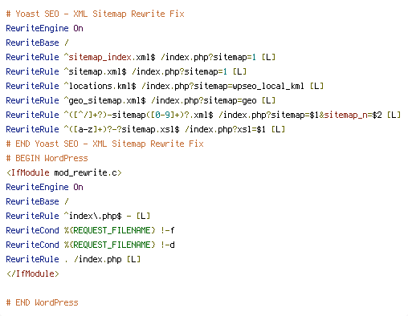
Task: Click the second RewriteBase / line
Action: [x=38, y=201]
